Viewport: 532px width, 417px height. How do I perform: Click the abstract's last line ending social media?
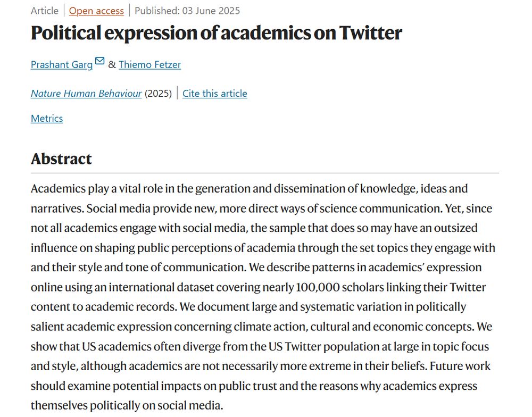pyautogui.click(x=127, y=405)
